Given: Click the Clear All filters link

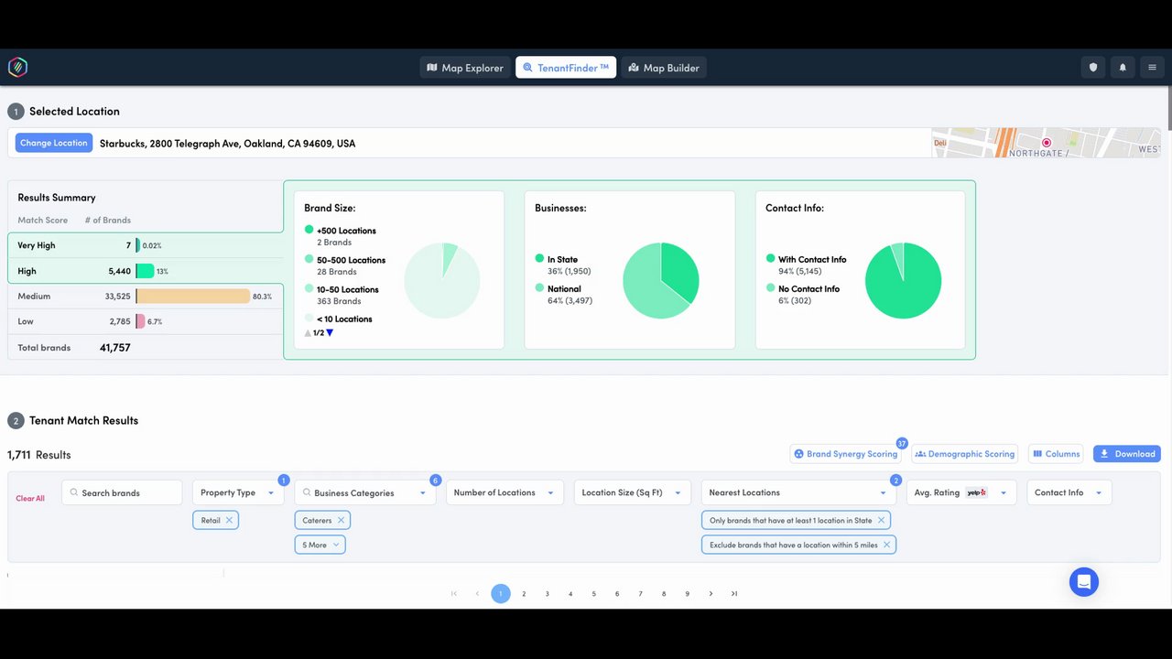Looking at the screenshot, I should pos(30,499).
